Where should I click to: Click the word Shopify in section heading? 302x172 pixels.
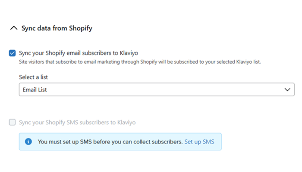pos(81,28)
